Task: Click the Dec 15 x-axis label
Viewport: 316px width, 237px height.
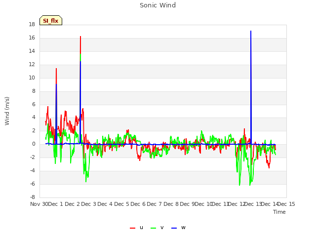Action: pyautogui.click(x=286, y=204)
